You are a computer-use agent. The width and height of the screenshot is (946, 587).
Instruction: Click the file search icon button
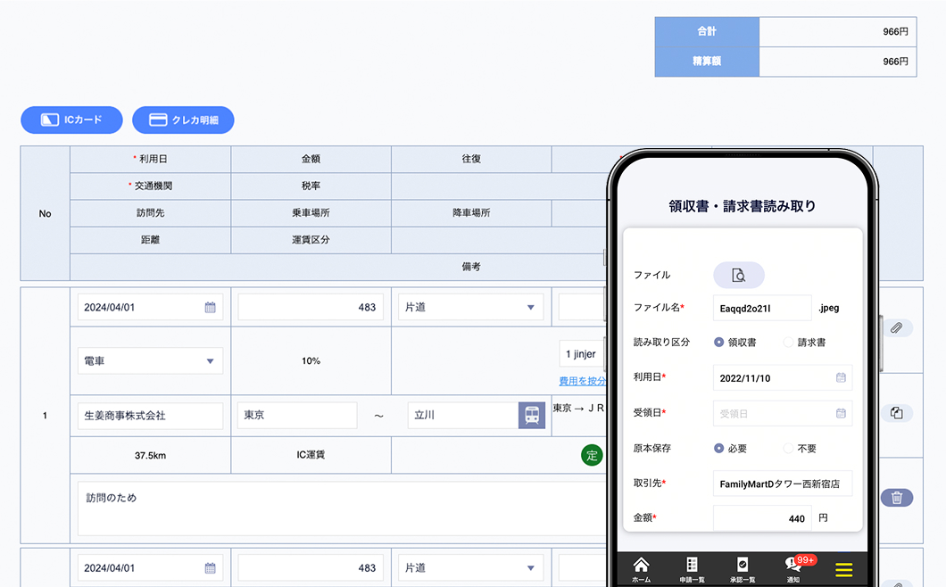click(738, 275)
